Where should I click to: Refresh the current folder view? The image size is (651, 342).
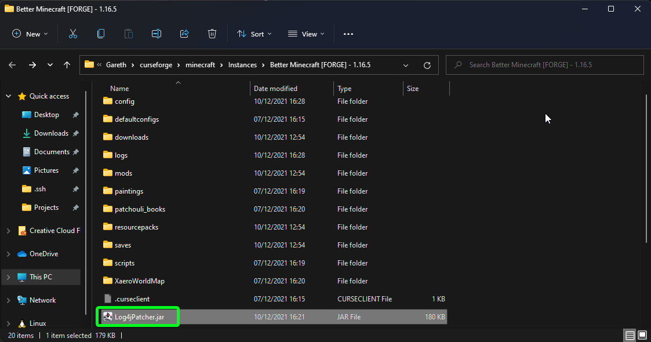coord(427,65)
